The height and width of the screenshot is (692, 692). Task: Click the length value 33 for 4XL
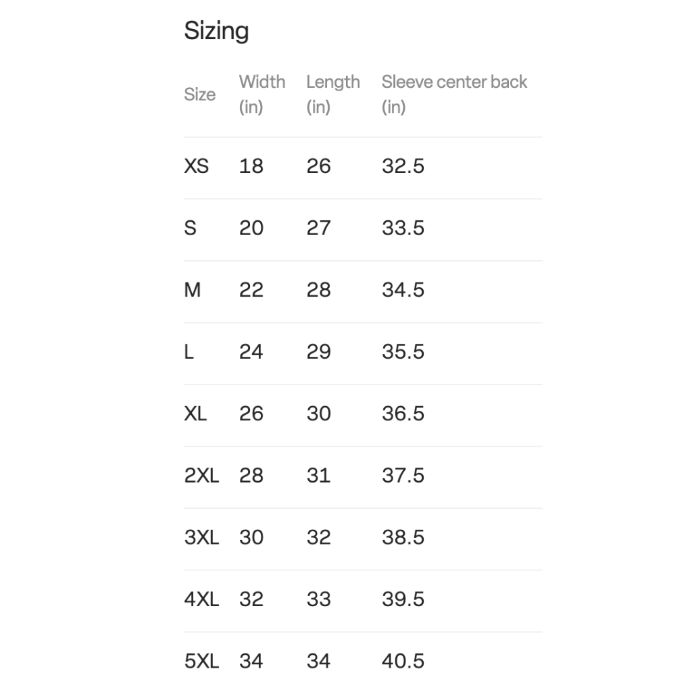pos(318,599)
